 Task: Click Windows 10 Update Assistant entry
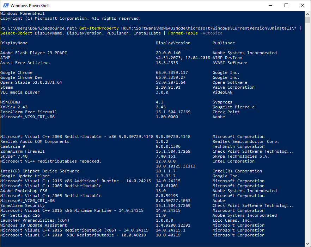(x=33, y=225)
